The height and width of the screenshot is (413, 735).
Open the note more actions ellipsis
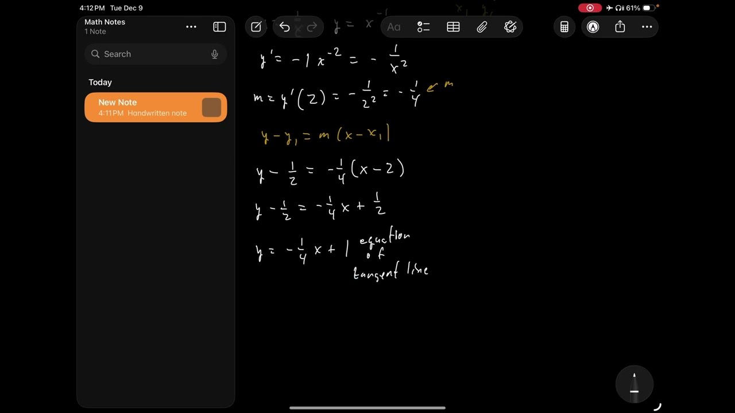point(647,27)
